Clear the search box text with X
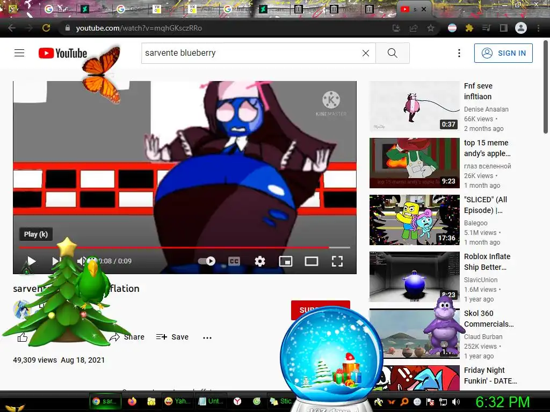Viewport: 550px width, 412px height. 365,53
